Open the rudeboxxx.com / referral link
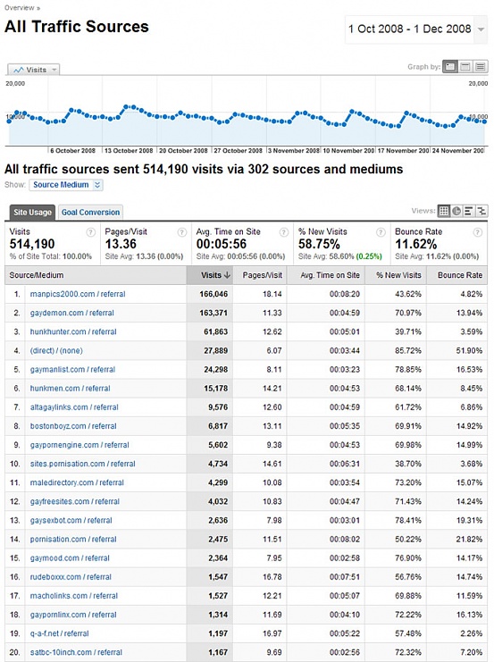 [x=71, y=577]
